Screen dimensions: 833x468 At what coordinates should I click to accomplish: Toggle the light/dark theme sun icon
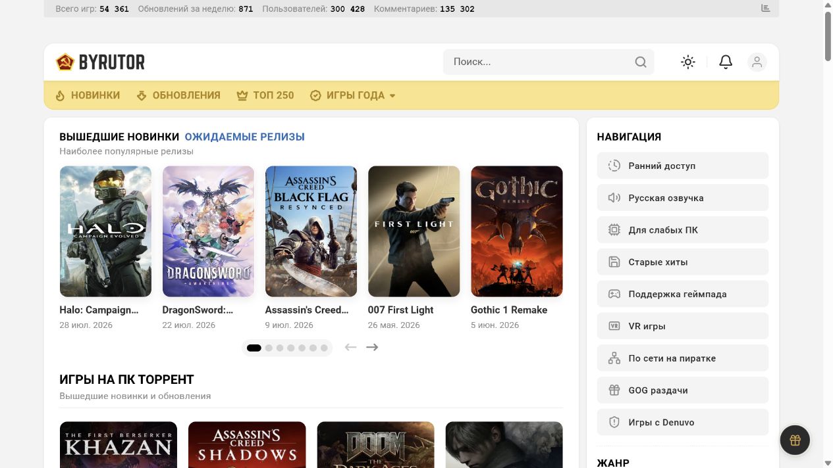pyautogui.click(x=688, y=62)
